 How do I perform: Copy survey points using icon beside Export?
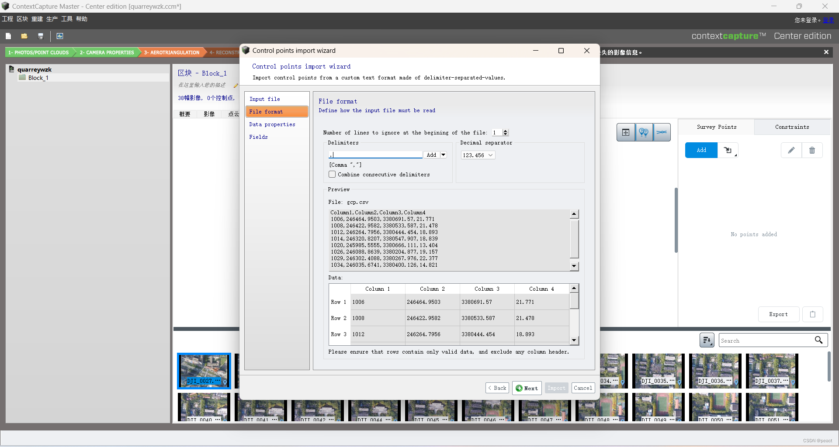pyautogui.click(x=813, y=314)
